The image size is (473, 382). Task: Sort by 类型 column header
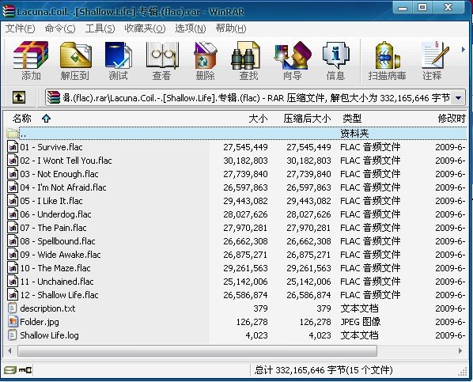(x=352, y=119)
